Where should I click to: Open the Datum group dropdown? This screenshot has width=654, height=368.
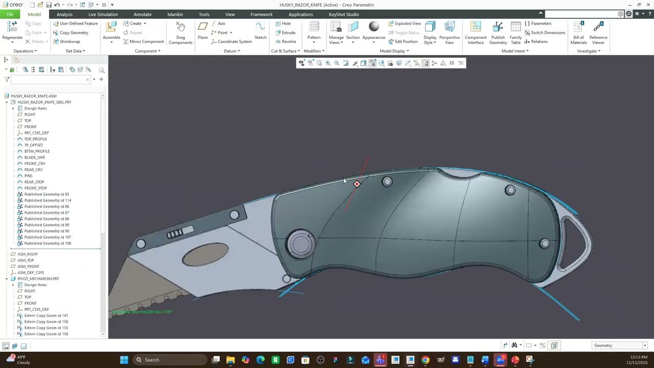click(x=232, y=51)
